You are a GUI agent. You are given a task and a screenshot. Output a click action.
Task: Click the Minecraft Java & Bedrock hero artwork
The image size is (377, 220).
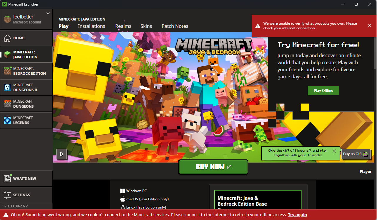pos(160,97)
